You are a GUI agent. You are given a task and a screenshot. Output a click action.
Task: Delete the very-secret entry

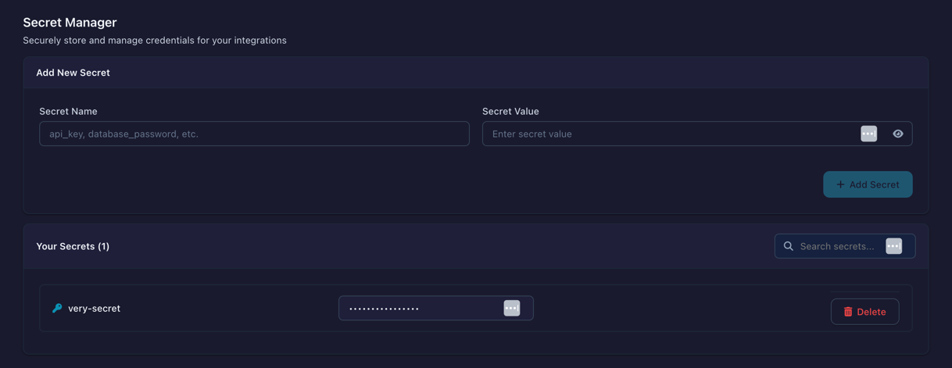(x=864, y=312)
